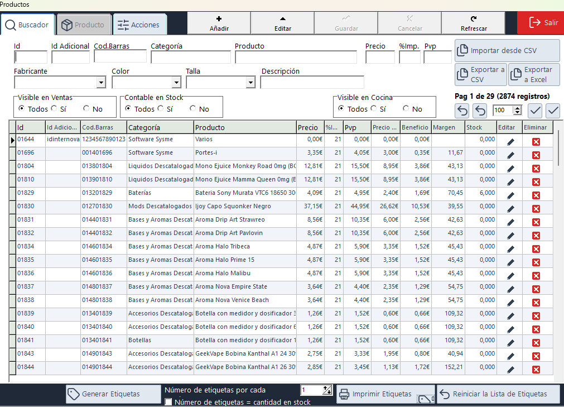
Task: Delete Aroma Drip Art Pavlovin row
Action: [x=536, y=236]
